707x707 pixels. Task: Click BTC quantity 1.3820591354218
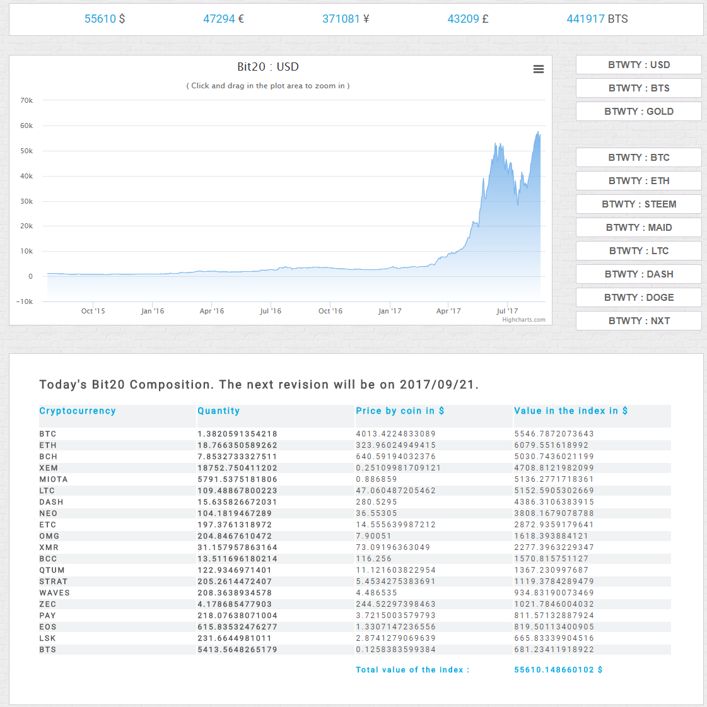pos(237,434)
